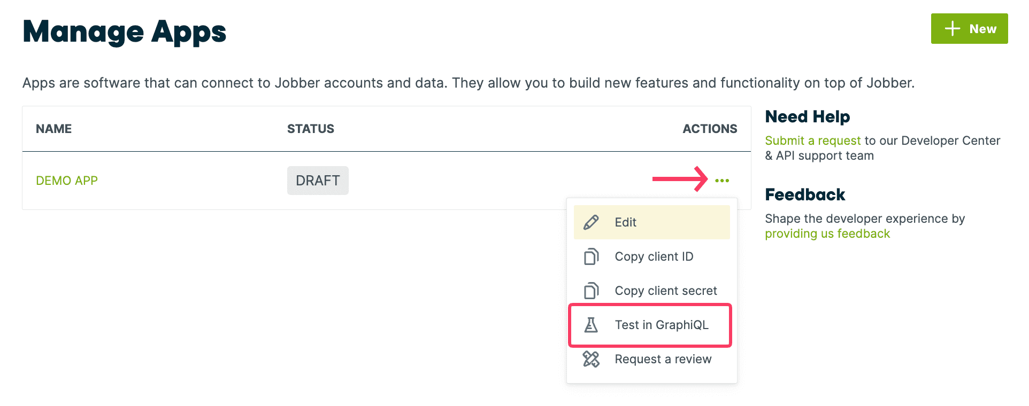Click the crossed-tools icon beside Request a review

[591, 359]
